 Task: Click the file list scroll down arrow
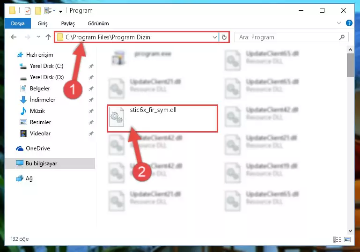[350, 231]
